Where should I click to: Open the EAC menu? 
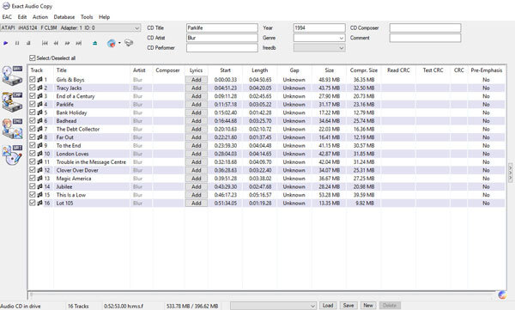pyautogui.click(x=7, y=17)
